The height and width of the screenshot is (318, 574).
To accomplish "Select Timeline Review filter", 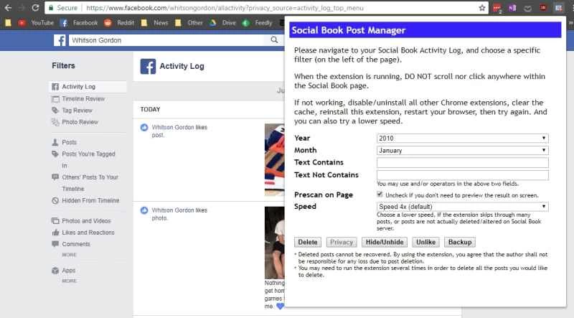I will tap(83, 99).
